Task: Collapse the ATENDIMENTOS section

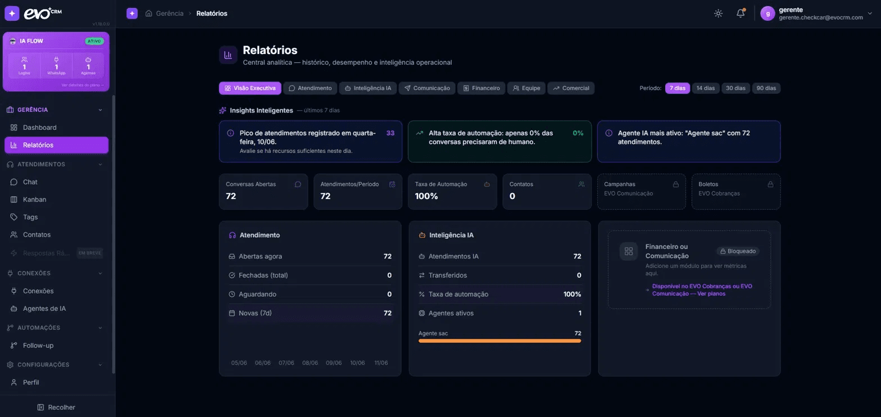Action: pos(101,165)
